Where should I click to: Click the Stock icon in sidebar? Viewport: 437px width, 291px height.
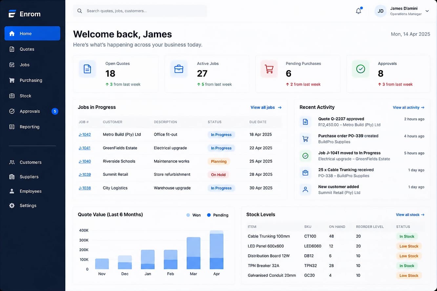coord(12,96)
